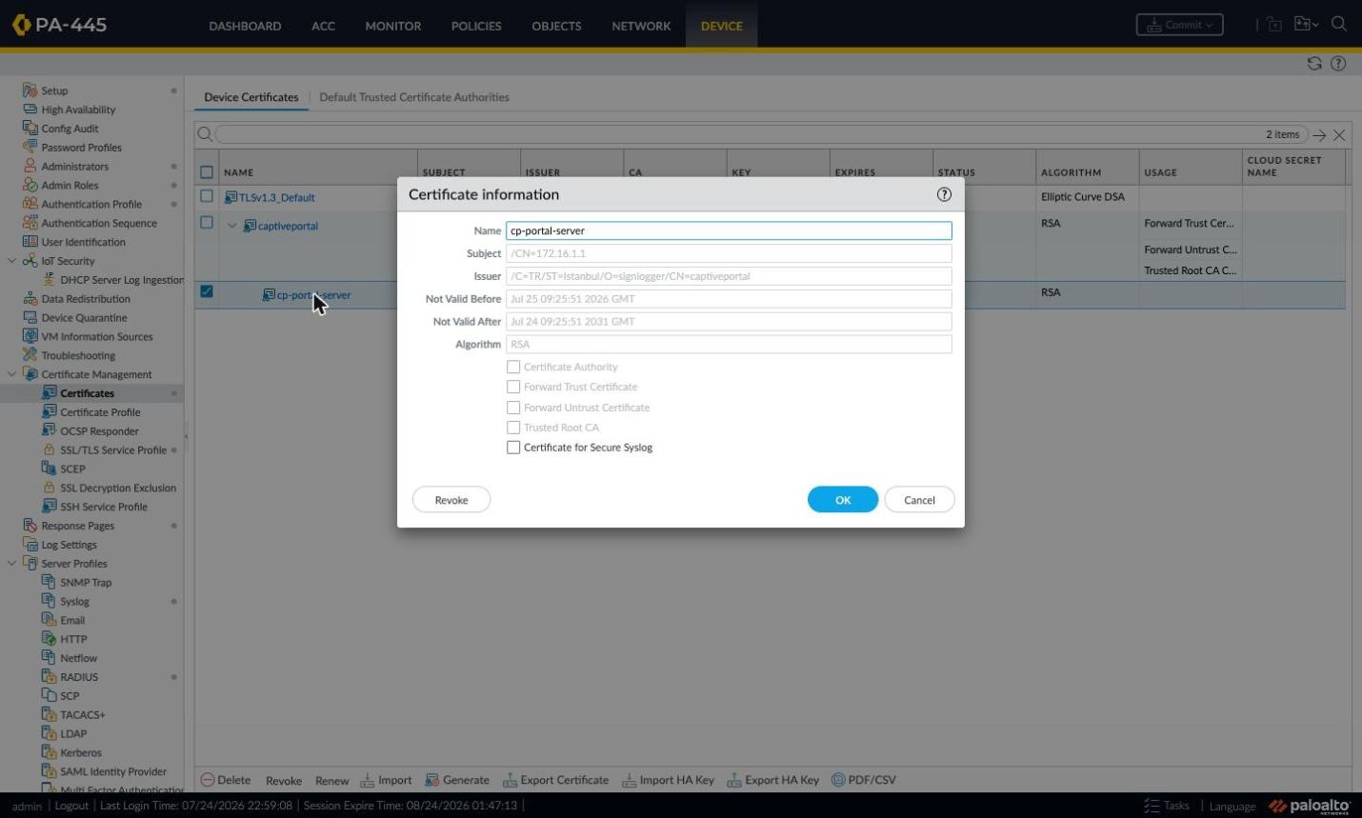Click Renew in bottom toolbar

click(331, 780)
